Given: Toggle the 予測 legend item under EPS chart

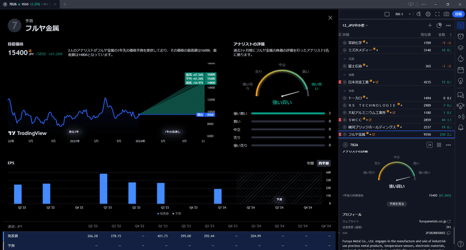Looking at the screenshot, I should click(177, 213).
